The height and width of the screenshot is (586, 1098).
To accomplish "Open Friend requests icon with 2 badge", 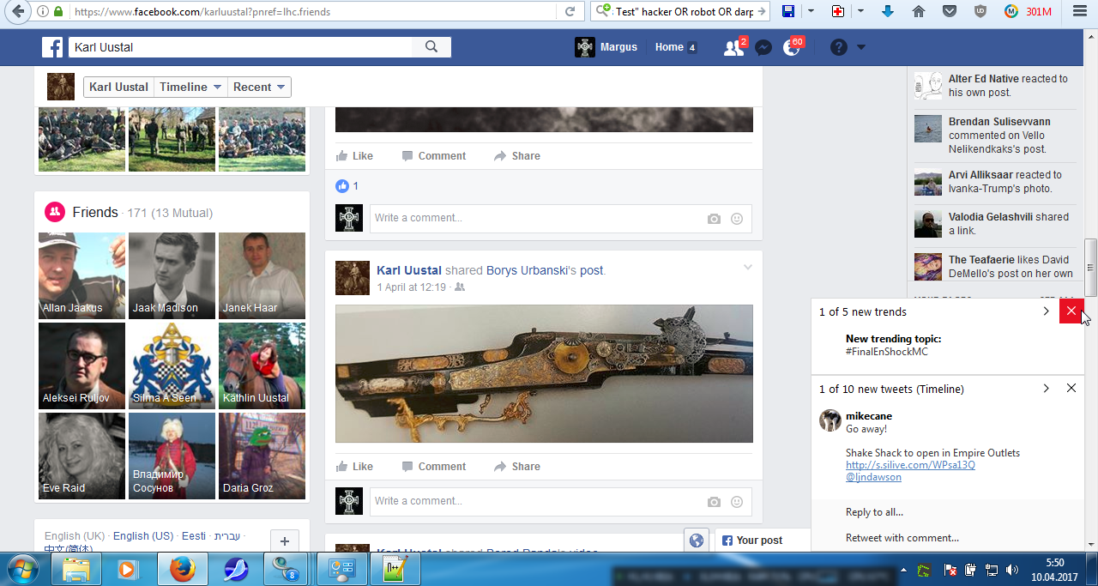I will click(x=734, y=47).
